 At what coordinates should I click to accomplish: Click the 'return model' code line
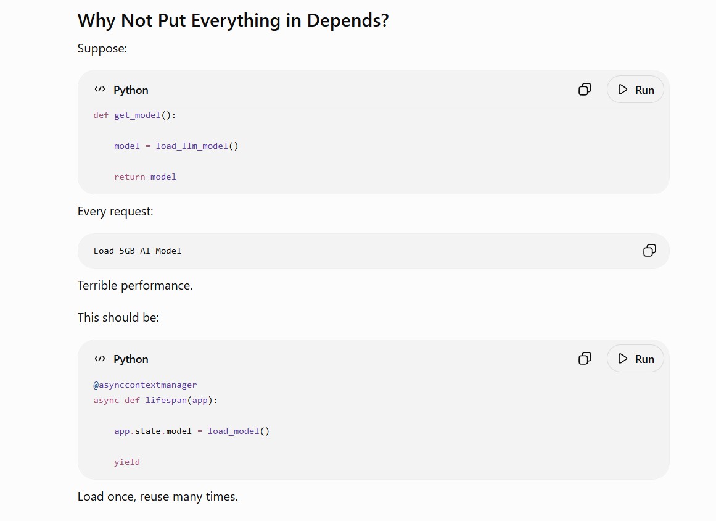pos(145,177)
